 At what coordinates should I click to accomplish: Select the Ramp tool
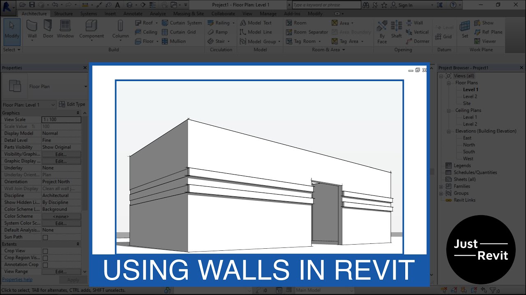(217, 32)
